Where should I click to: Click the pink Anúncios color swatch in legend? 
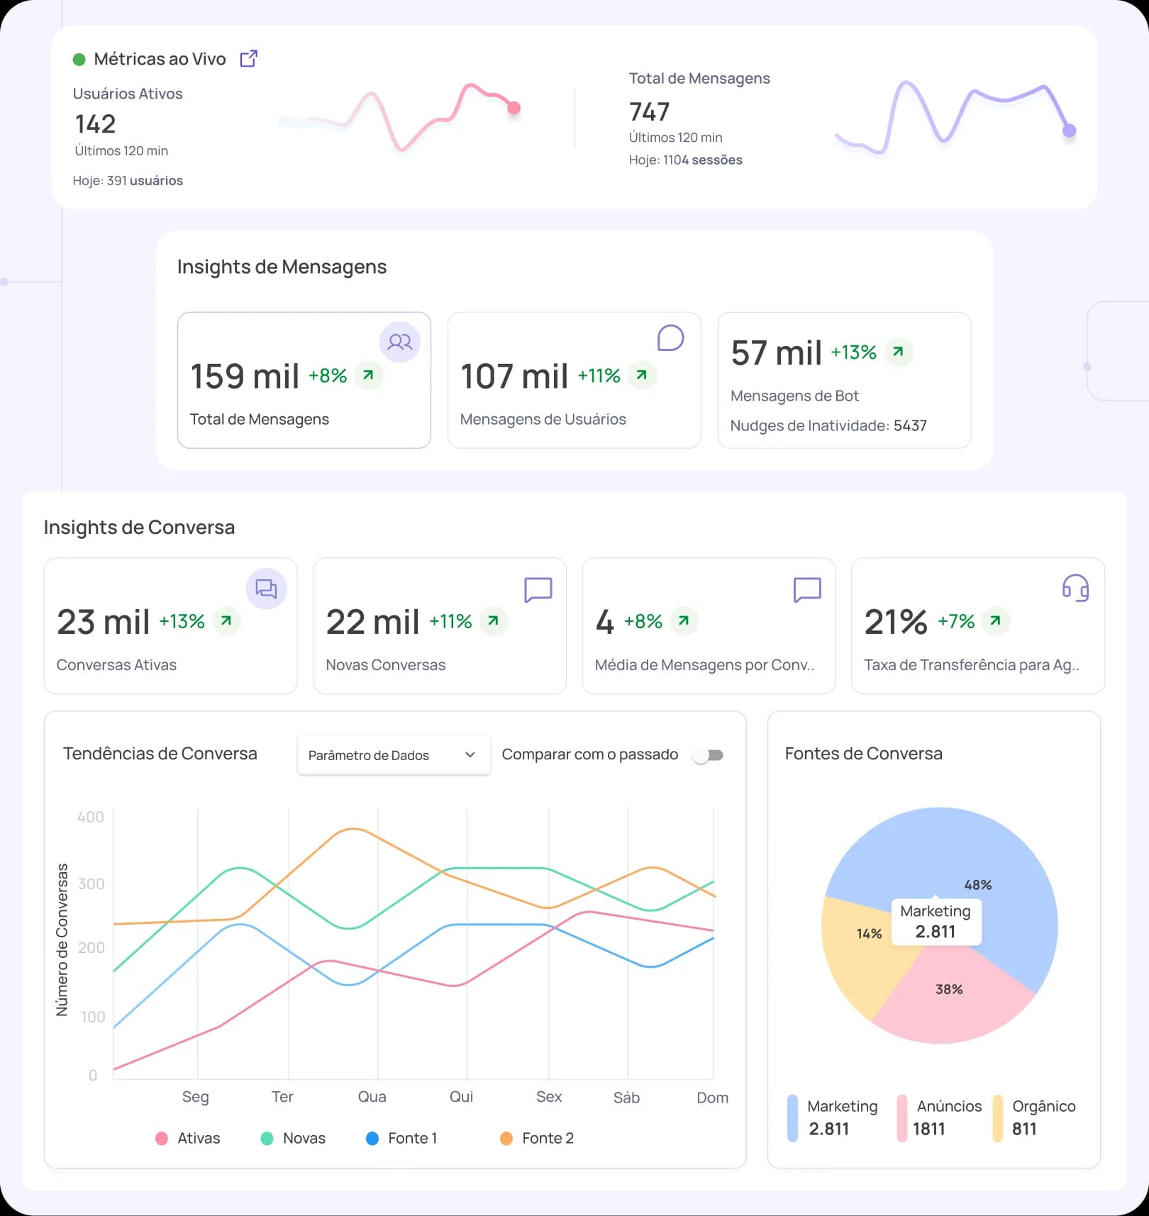pyautogui.click(x=901, y=1118)
